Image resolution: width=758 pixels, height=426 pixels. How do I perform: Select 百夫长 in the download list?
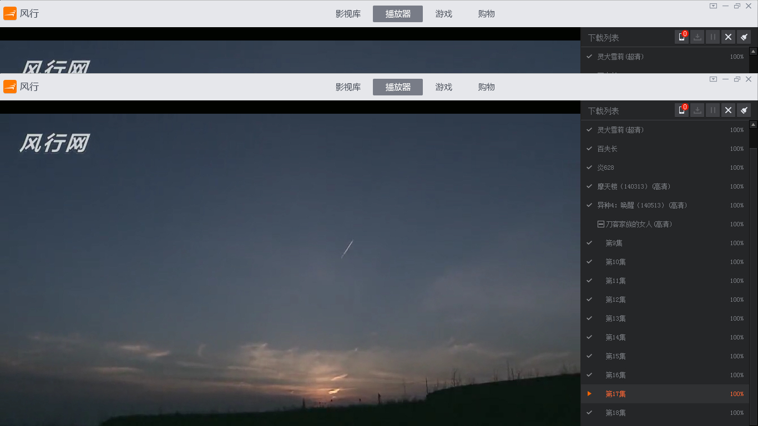pos(665,149)
